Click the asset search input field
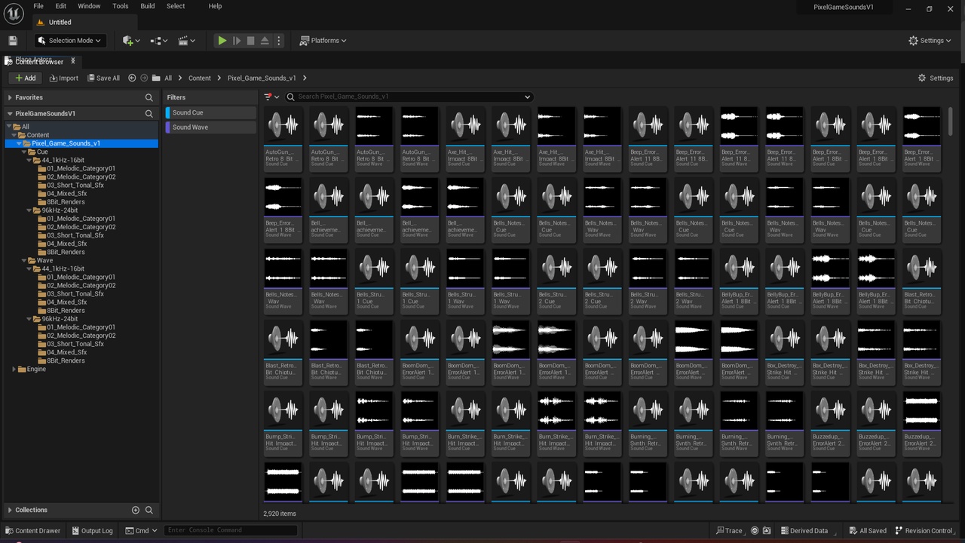965x543 pixels. [x=408, y=97]
